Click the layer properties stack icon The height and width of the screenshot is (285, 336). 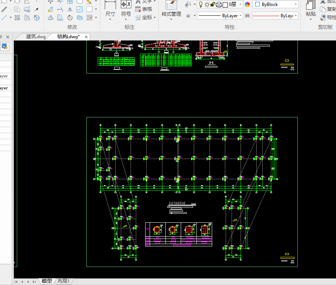tap(188, 4)
